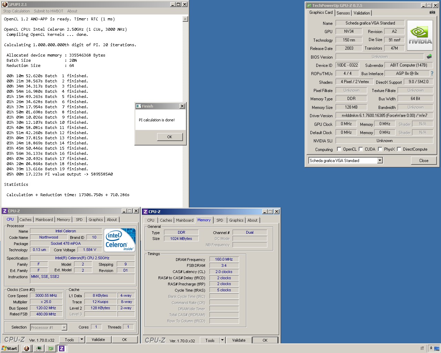Switch to GPU-Z Sensors tab
Viewport: 441px width, 353px height.
pyautogui.click(x=343, y=13)
